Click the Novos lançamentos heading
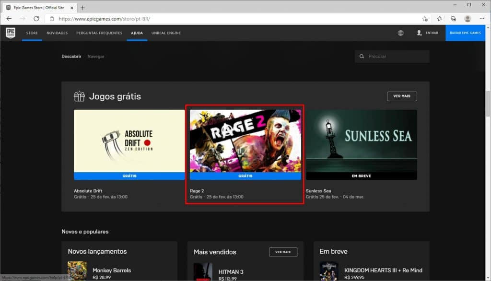Image resolution: width=491 pixels, height=281 pixels. [97, 252]
